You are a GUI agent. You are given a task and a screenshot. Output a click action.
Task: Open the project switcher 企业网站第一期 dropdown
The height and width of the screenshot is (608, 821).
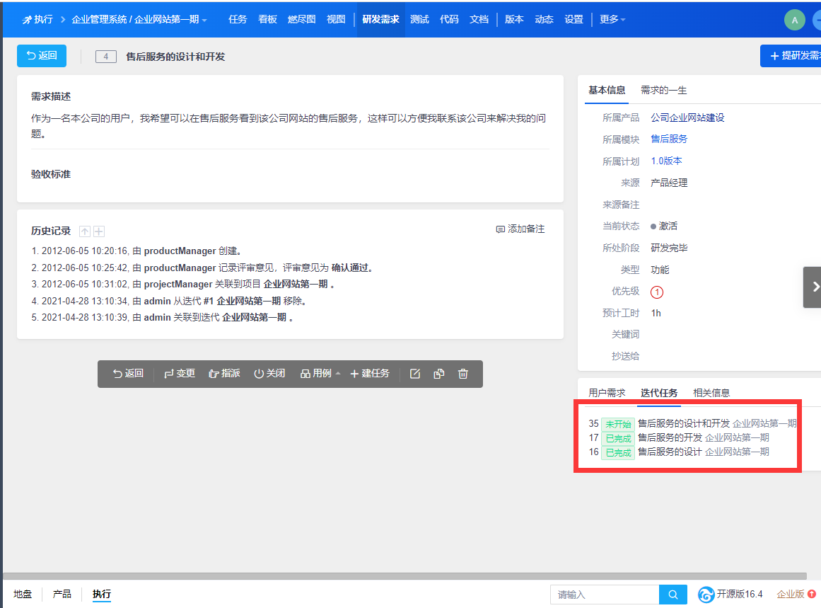[170, 19]
